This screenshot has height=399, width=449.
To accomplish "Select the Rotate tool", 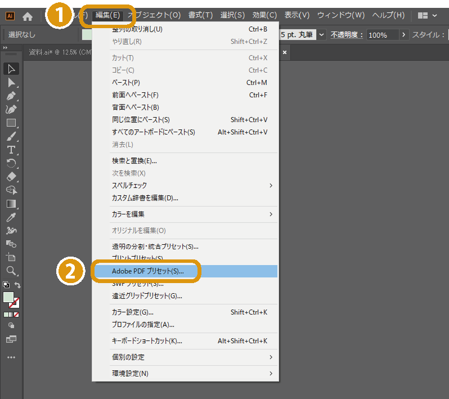I will coord(11,163).
